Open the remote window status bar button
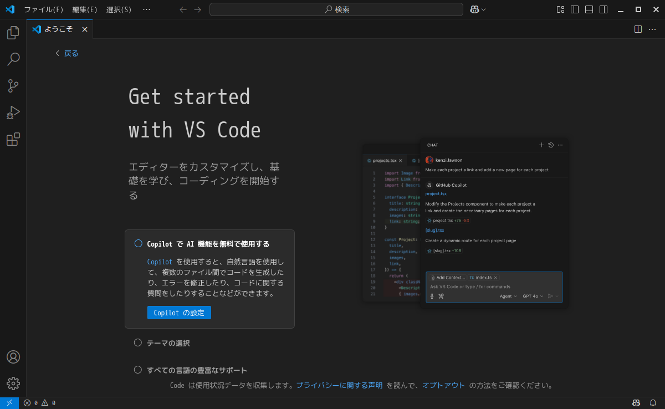Viewport: 665px width, 409px height. point(9,403)
